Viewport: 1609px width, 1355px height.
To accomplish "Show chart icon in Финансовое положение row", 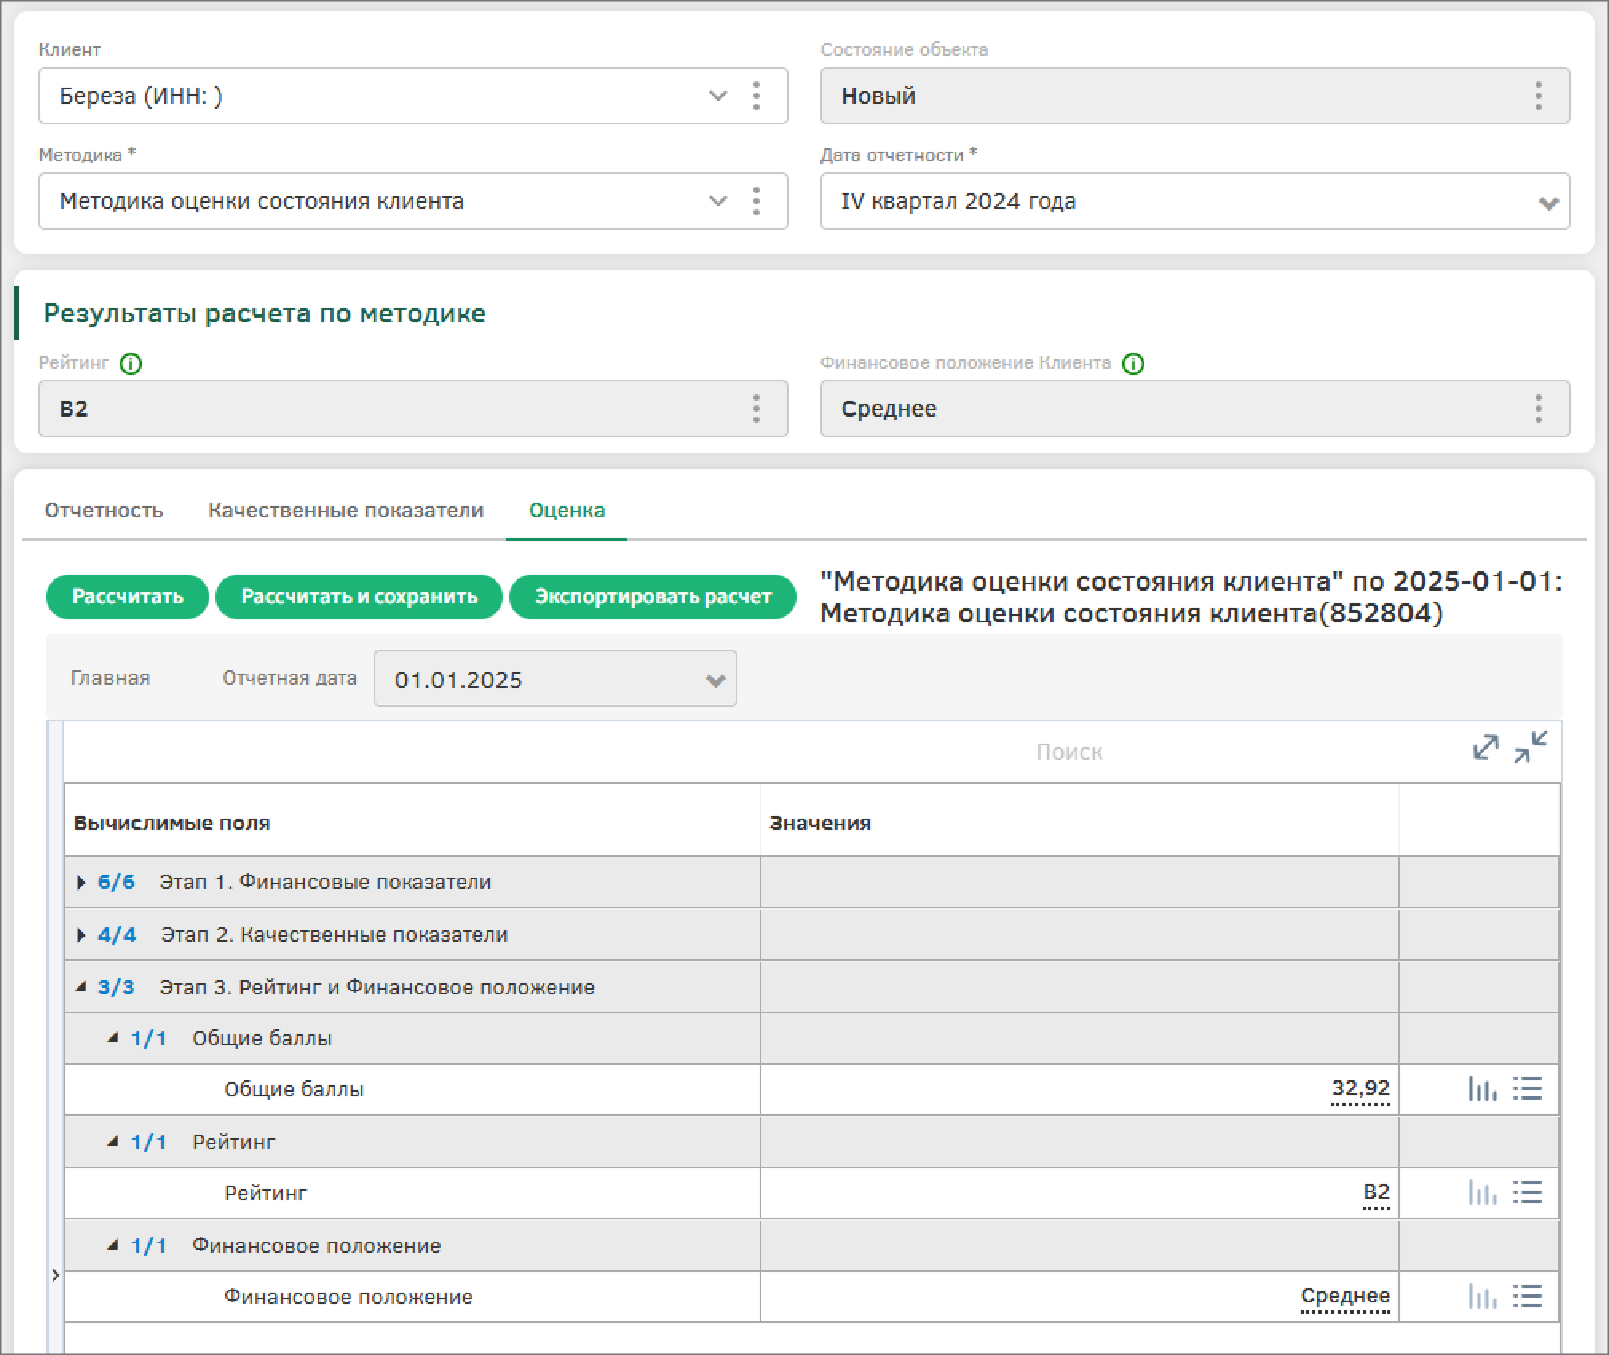I will [1483, 1297].
